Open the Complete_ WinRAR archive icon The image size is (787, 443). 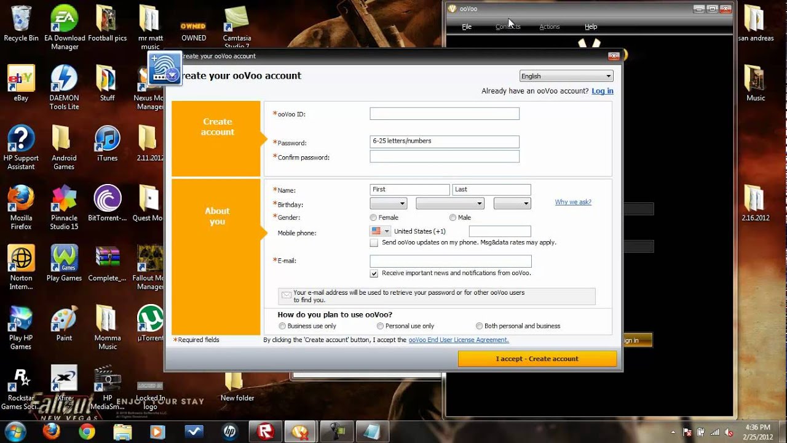tap(107, 263)
